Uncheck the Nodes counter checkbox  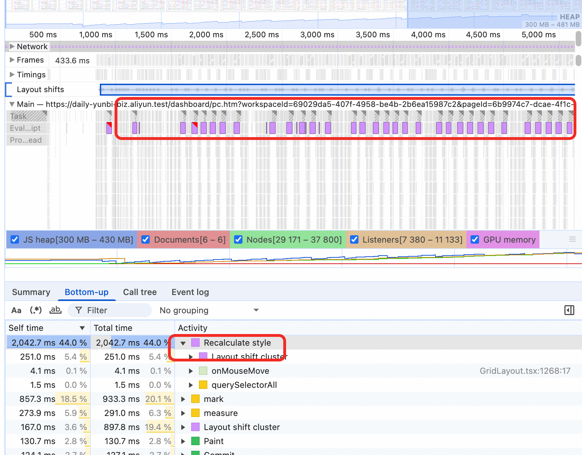coord(238,239)
